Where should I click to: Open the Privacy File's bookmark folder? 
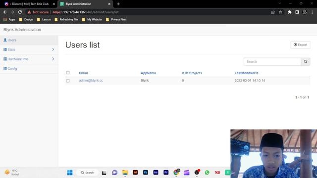click(x=116, y=20)
